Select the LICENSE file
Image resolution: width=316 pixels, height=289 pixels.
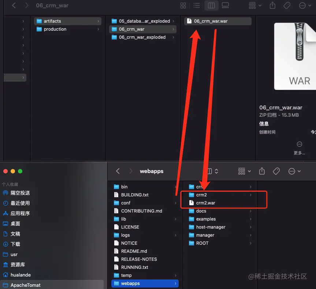pyautogui.click(x=145, y=227)
